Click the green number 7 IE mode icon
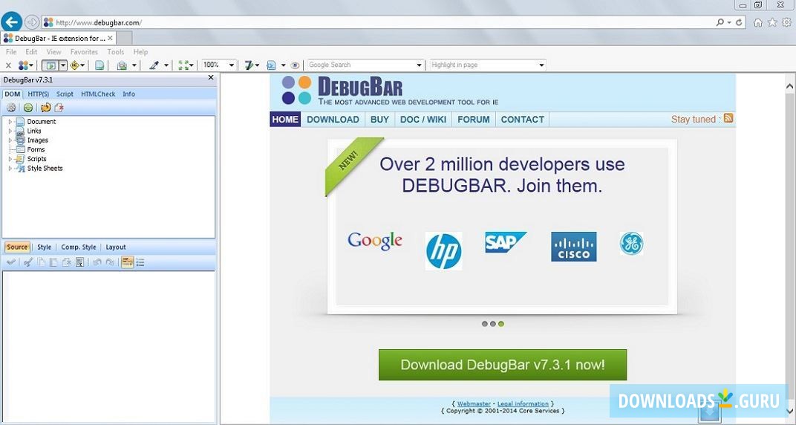This screenshot has width=796, height=425. click(x=249, y=65)
